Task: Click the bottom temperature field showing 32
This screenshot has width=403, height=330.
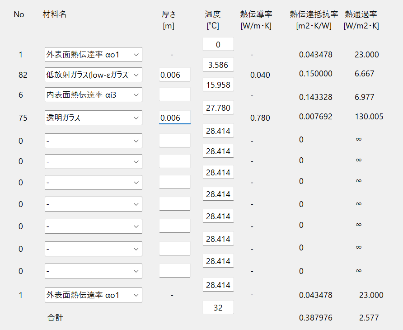Action: (x=218, y=307)
